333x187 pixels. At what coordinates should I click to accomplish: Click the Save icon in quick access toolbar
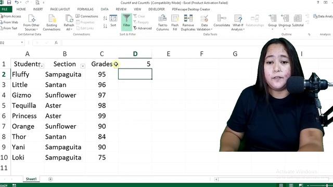9,3
